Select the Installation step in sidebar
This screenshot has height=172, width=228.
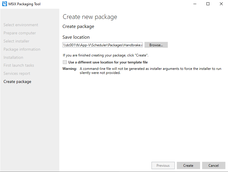13,58
